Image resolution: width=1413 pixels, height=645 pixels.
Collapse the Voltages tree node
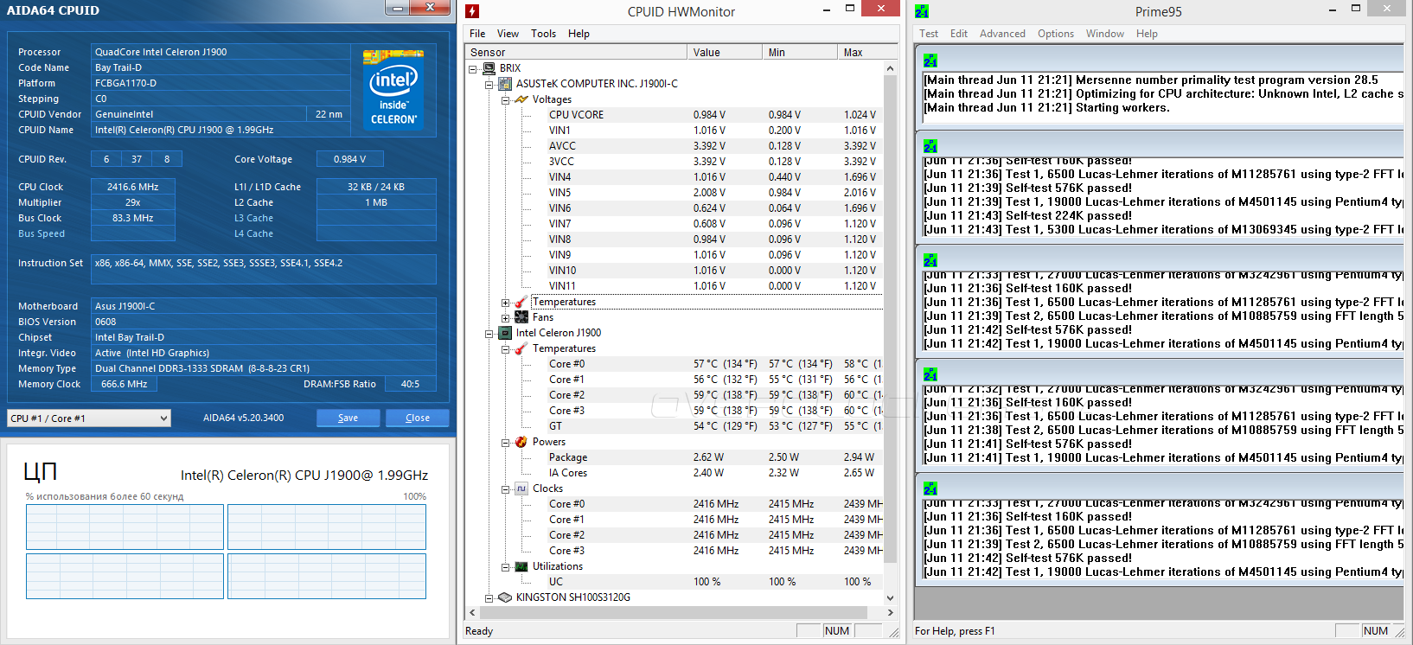506,100
